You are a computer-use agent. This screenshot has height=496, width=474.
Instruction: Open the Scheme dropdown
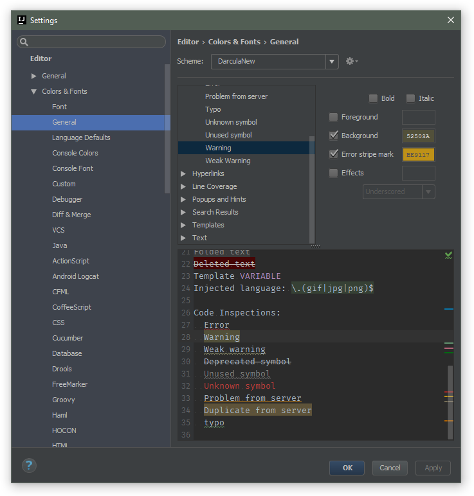pos(332,62)
